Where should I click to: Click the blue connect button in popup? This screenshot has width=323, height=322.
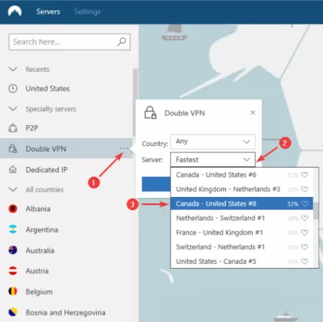[x=156, y=184]
